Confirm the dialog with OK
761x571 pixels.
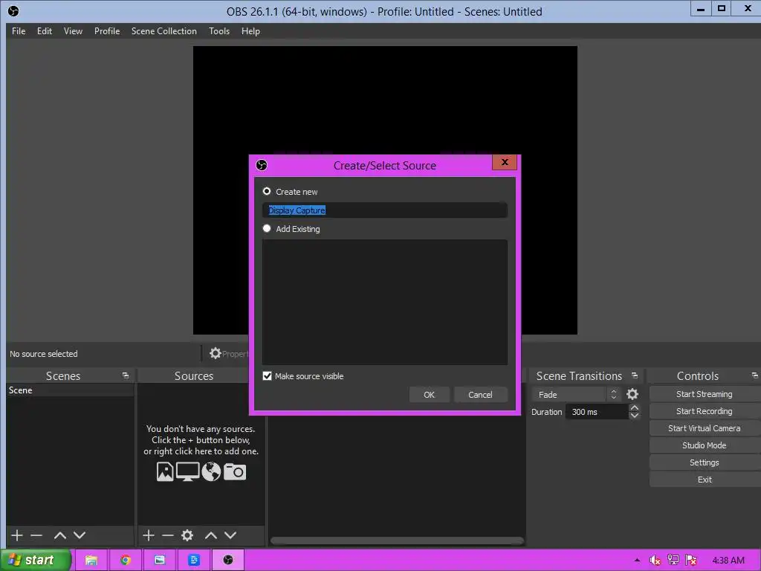[x=429, y=395]
